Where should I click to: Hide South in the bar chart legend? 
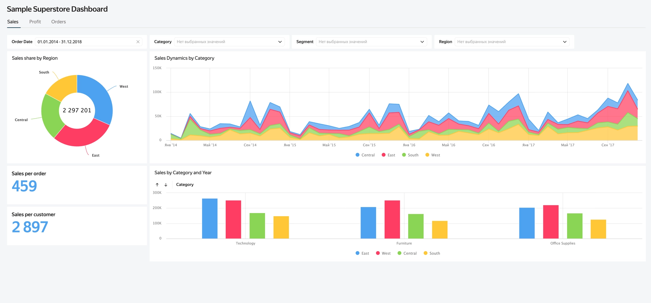[432, 253]
